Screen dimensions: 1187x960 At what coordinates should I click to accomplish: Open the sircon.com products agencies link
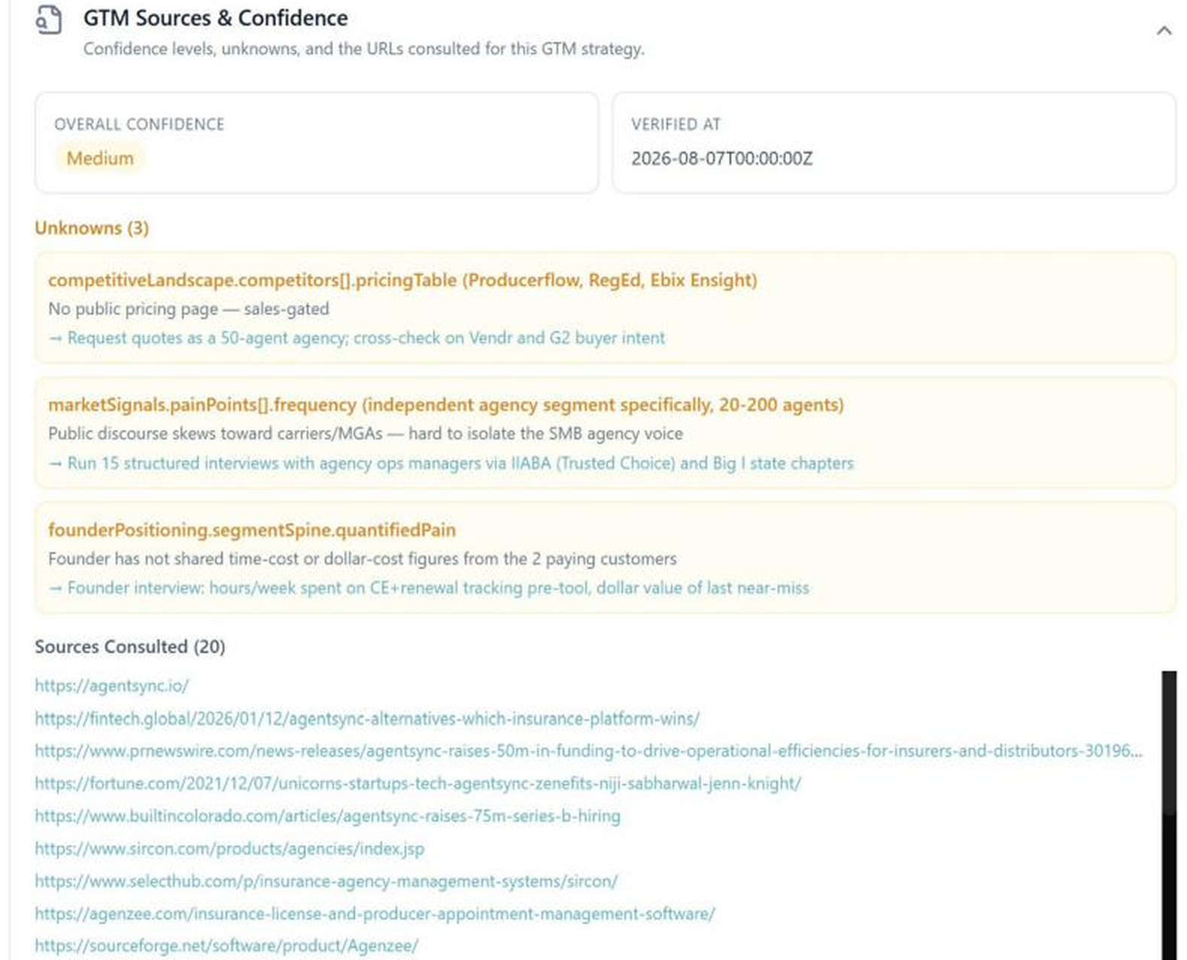point(229,848)
